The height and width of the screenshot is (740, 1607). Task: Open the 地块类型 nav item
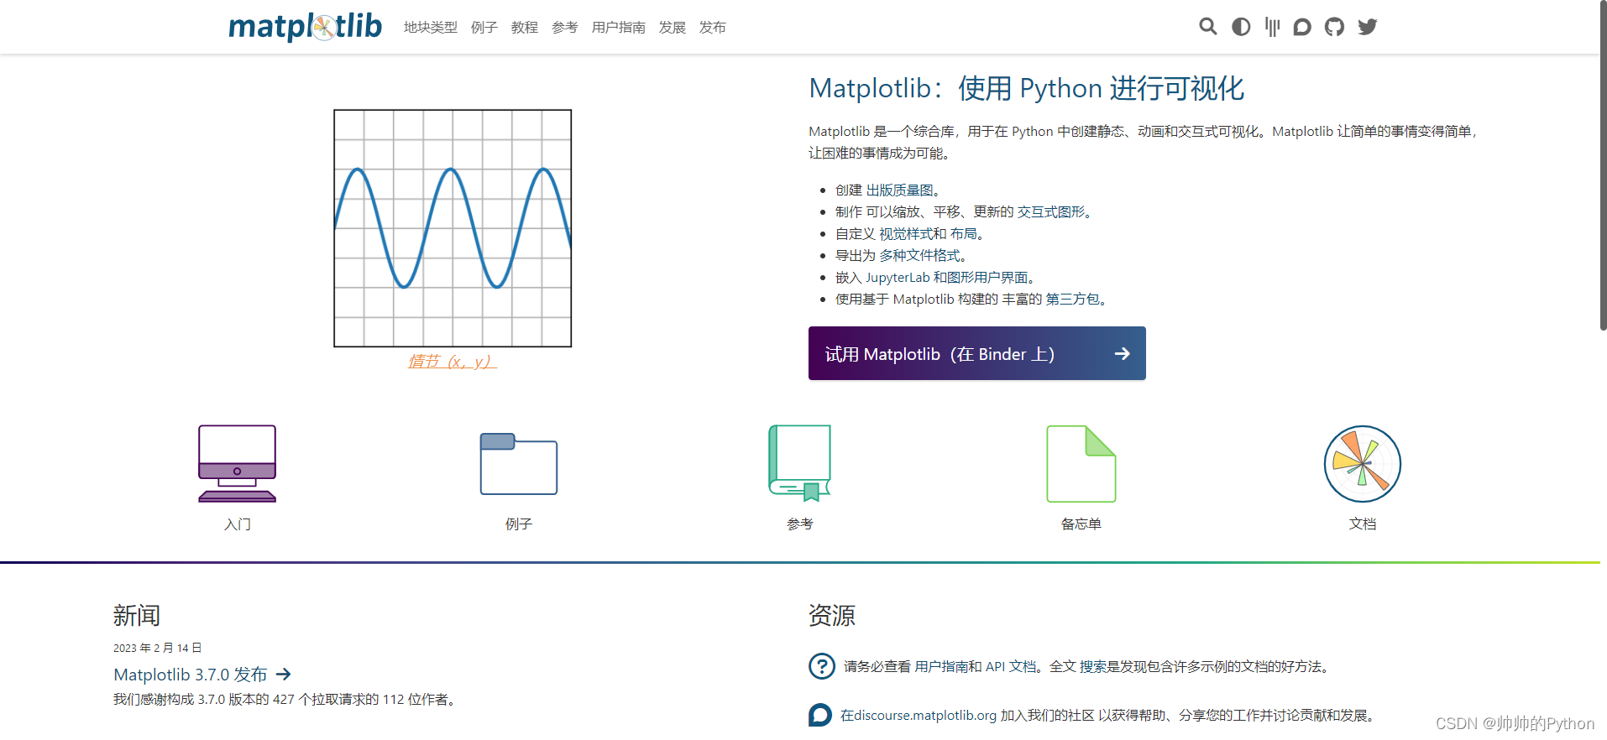[431, 28]
